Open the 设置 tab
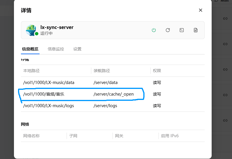The image size is (232, 159). [77, 49]
